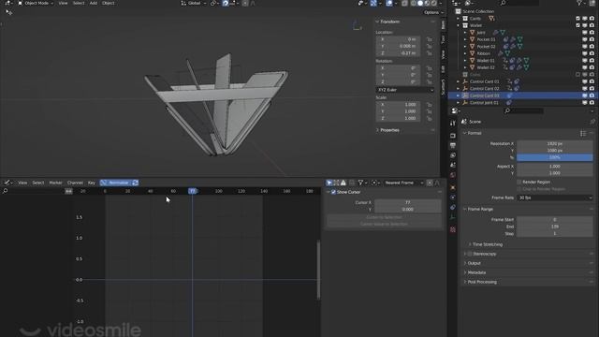
Task: Click the Resolution X field
Action: (x=555, y=143)
